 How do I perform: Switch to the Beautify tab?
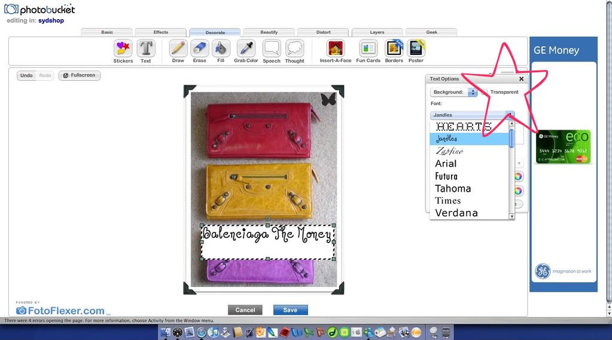click(x=269, y=32)
